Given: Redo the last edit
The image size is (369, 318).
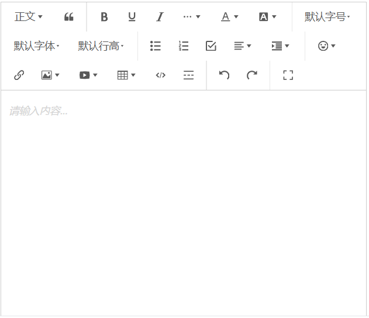Looking at the screenshot, I should tap(252, 75).
